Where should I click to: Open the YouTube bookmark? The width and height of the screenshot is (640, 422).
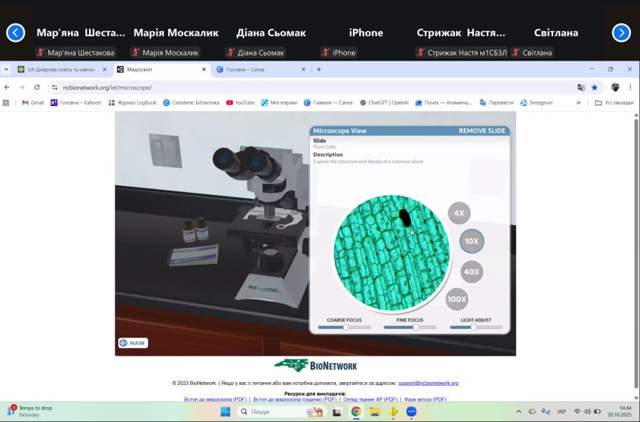[240, 102]
